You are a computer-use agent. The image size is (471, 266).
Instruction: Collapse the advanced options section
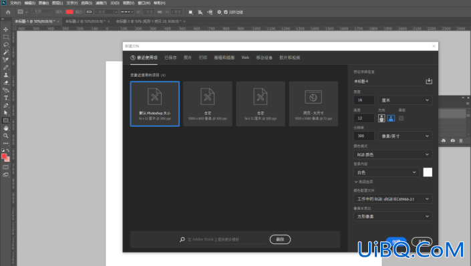click(x=363, y=182)
